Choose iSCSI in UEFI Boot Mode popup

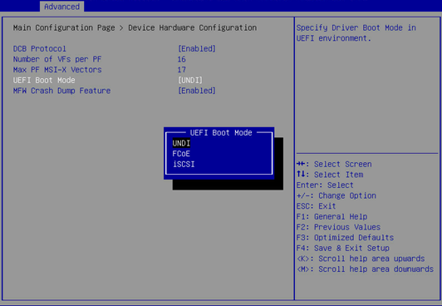click(184, 164)
